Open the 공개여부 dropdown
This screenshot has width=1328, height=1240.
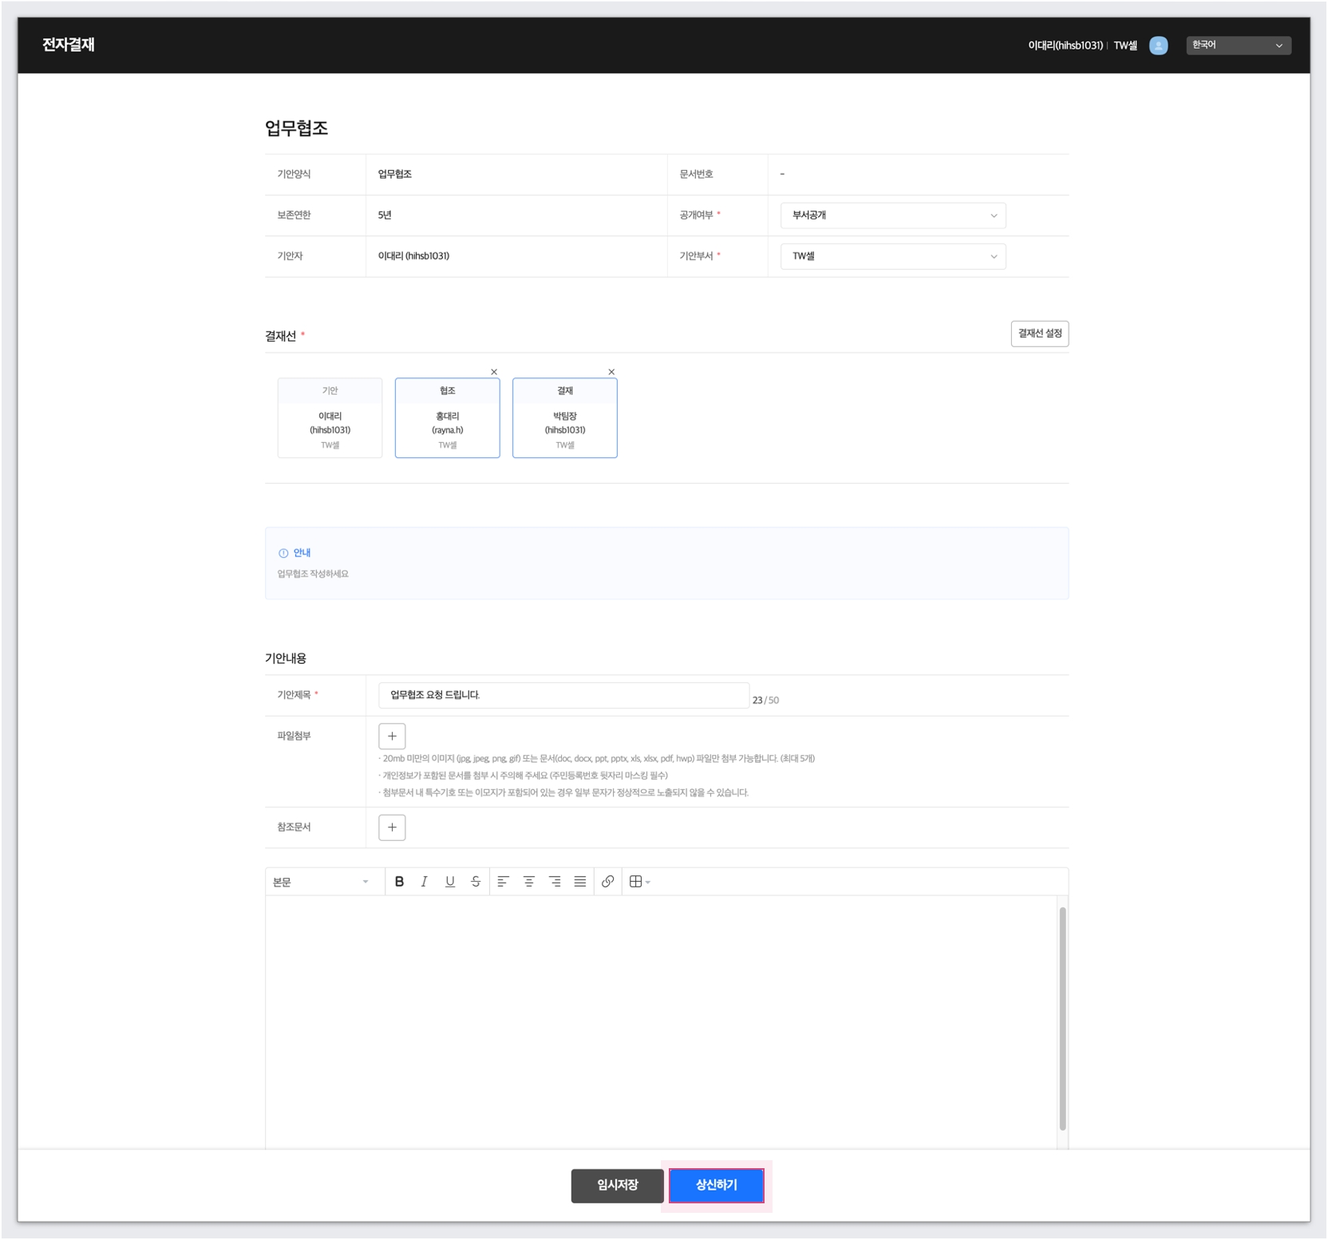(892, 215)
